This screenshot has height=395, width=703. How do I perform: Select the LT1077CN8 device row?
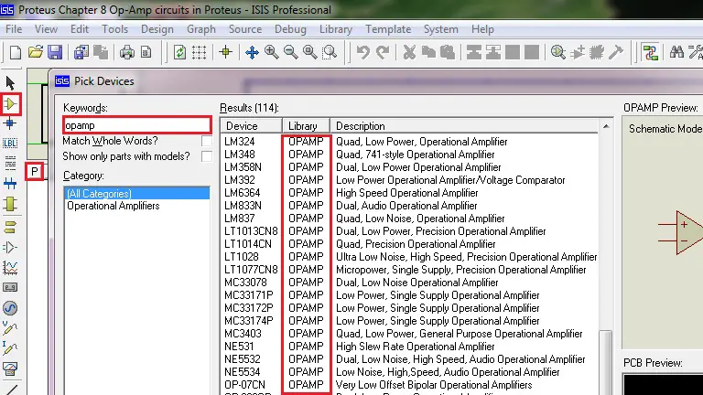coord(409,270)
